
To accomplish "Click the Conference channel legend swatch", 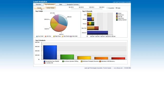I will click(x=117, y=15).
